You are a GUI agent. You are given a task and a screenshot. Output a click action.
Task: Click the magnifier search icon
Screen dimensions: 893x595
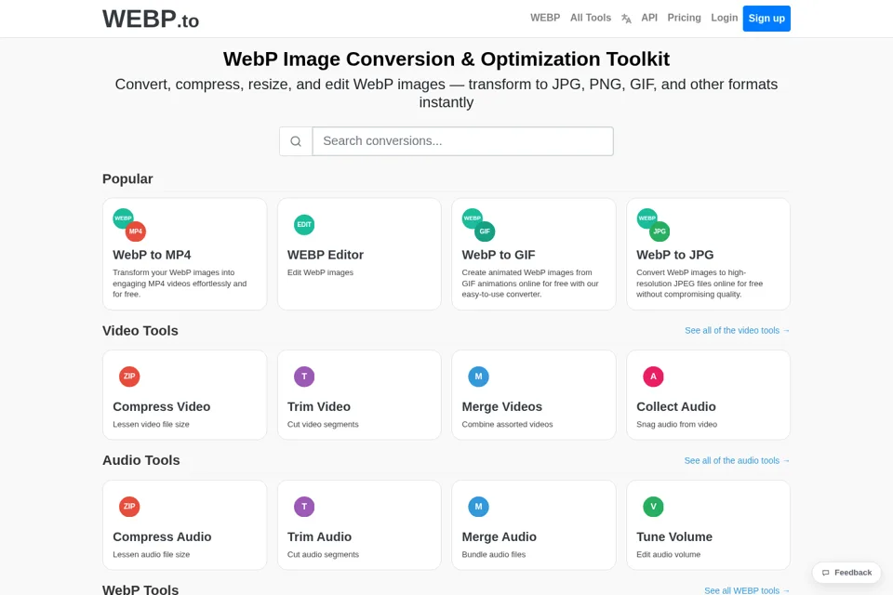pos(296,141)
